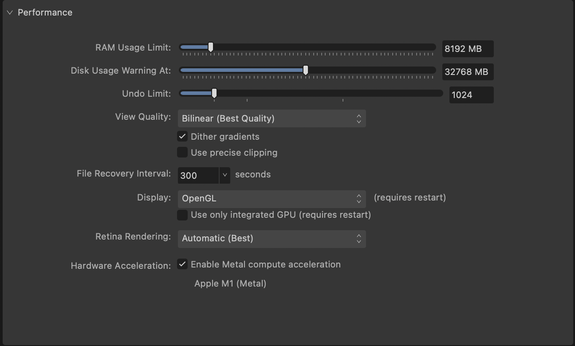This screenshot has height=346, width=575.
Task: Click the 8192 MB RAM value field
Action: click(x=468, y=48)
